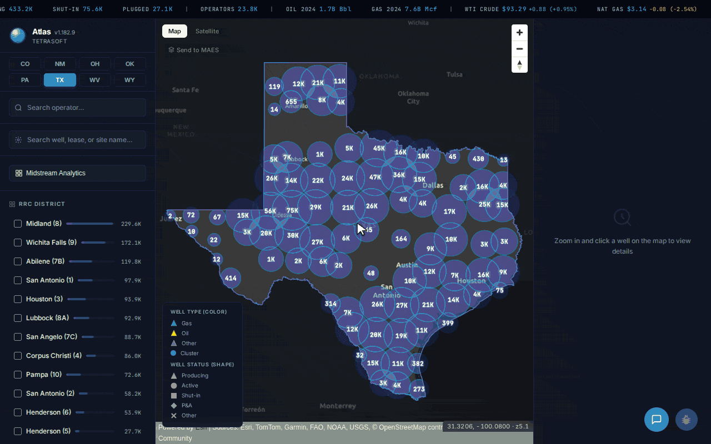The image size is (711, 444).
Task: Reset map bearing with compass icon
Action: [x=519, y=65]
